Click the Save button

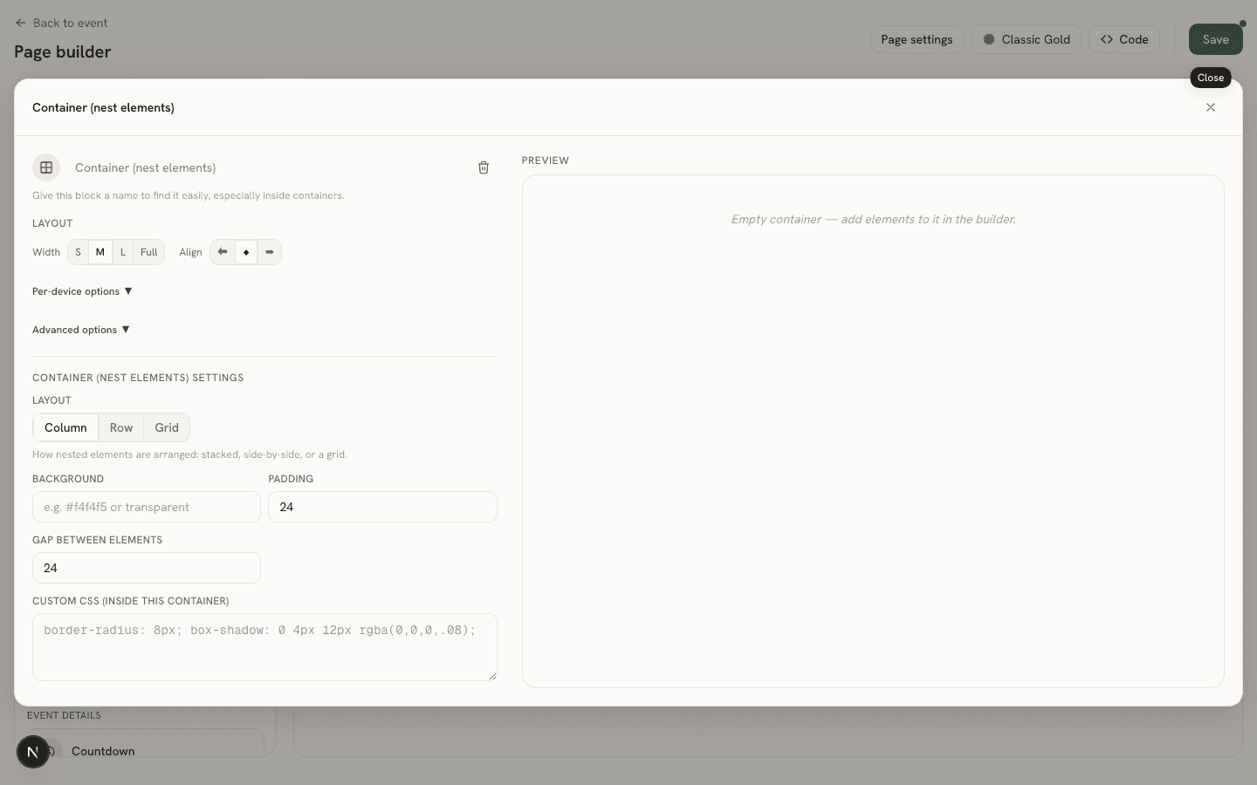coord(1215,39)
